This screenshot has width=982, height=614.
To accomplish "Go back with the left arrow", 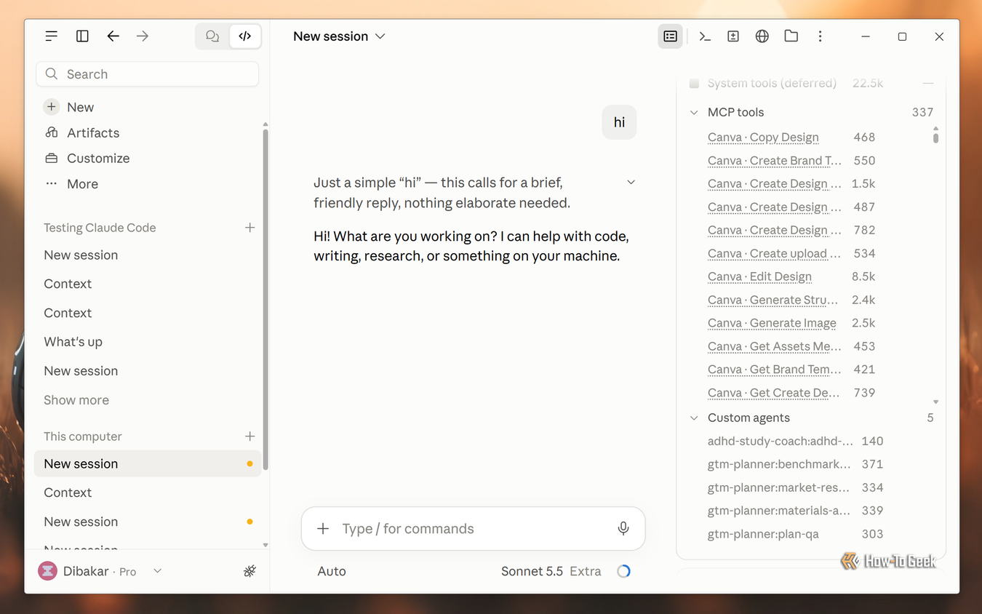I will pyautogui.click(x=113, y=36).
